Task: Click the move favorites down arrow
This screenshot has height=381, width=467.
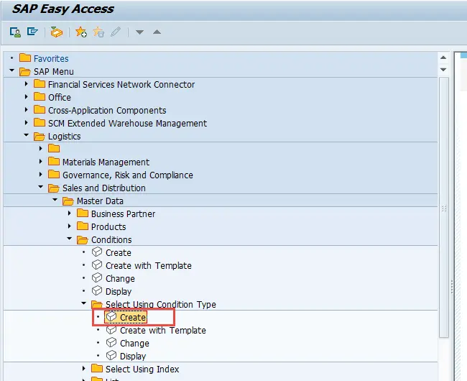Action: 139,32
